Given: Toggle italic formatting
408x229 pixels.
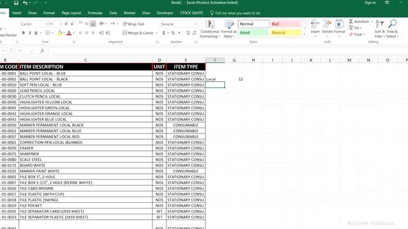Looking at the screenshot, I should tap(30, 33).
